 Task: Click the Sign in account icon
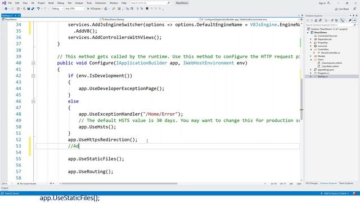point(328,3)
